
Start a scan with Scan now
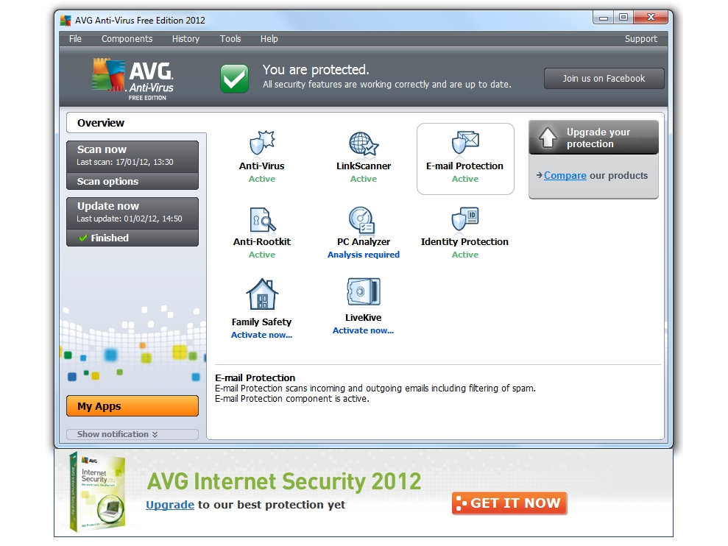pyautogui.click(x=132, y=157)
